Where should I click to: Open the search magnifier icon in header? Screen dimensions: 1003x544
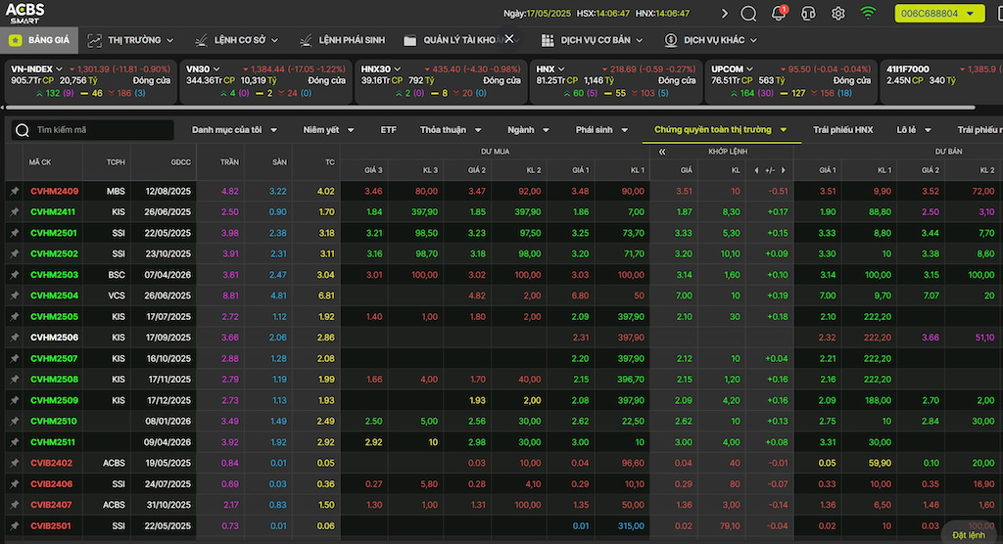pos(748,14)
